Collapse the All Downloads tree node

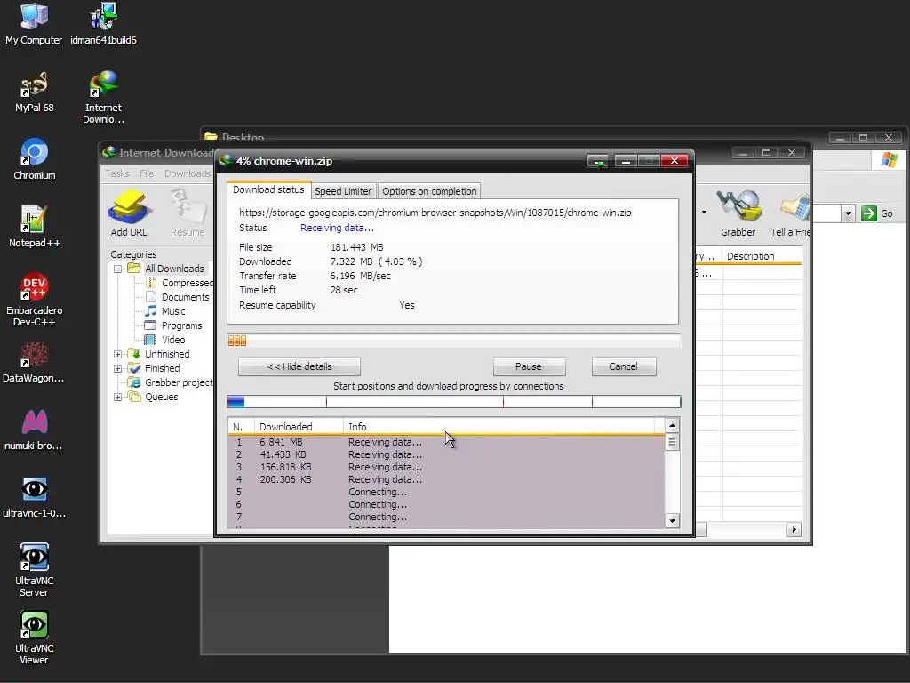click(x=118, y=269)
